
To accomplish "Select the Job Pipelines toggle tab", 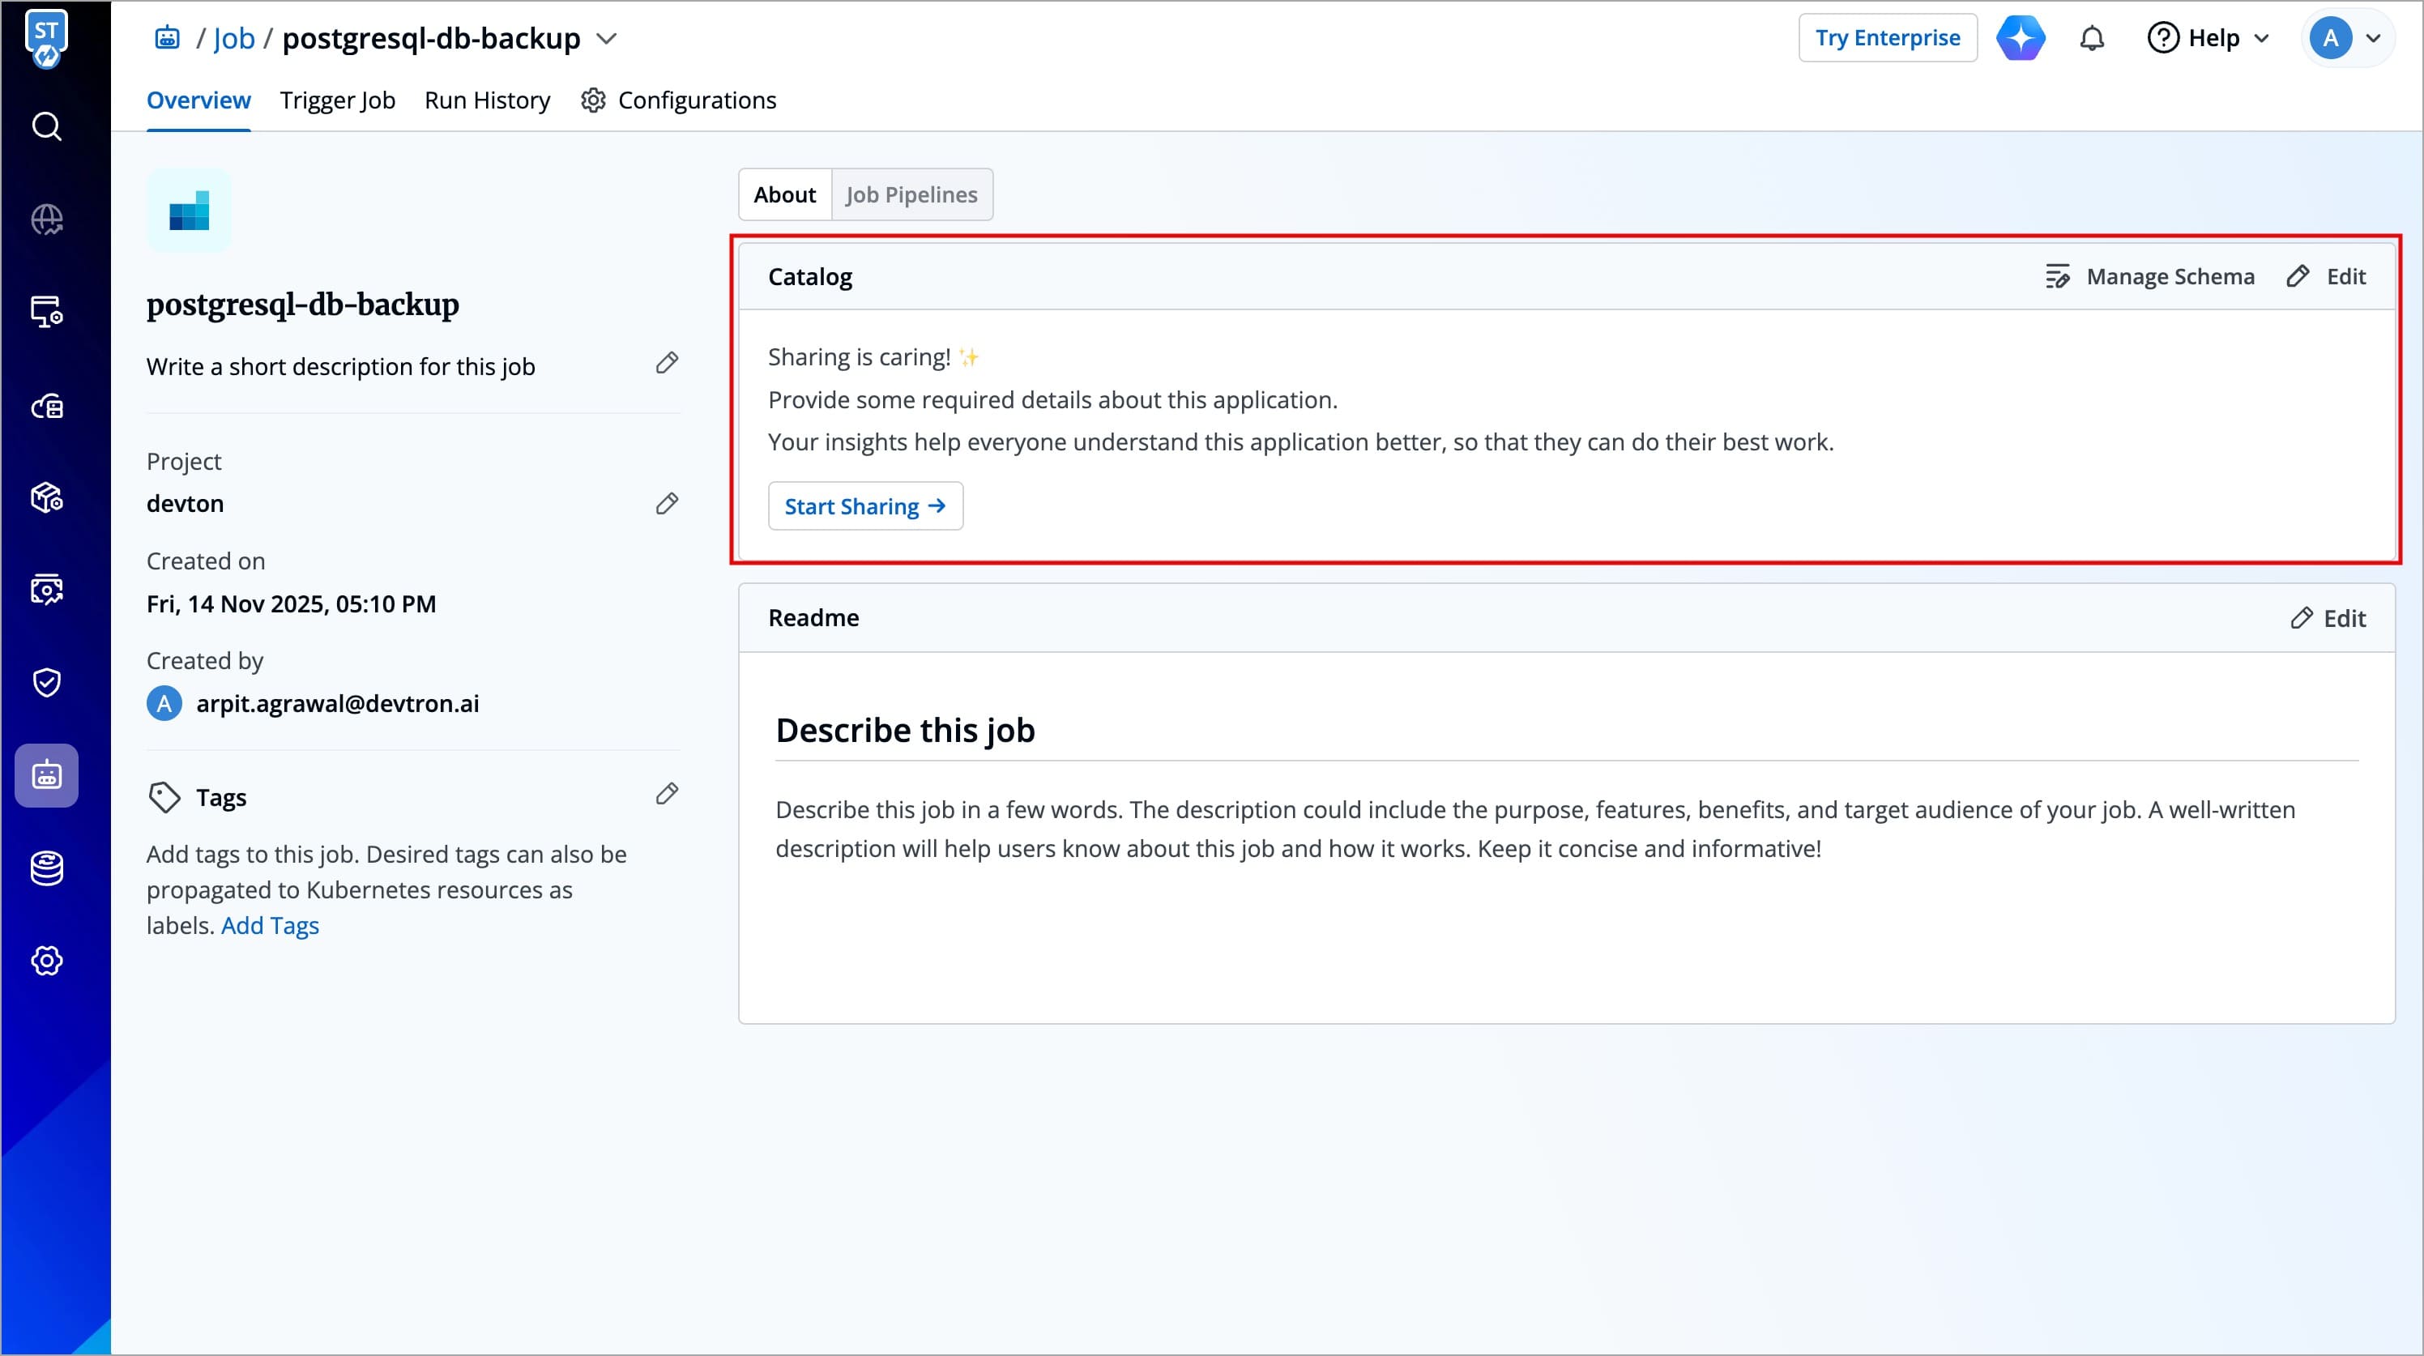I will click(911, 194).
